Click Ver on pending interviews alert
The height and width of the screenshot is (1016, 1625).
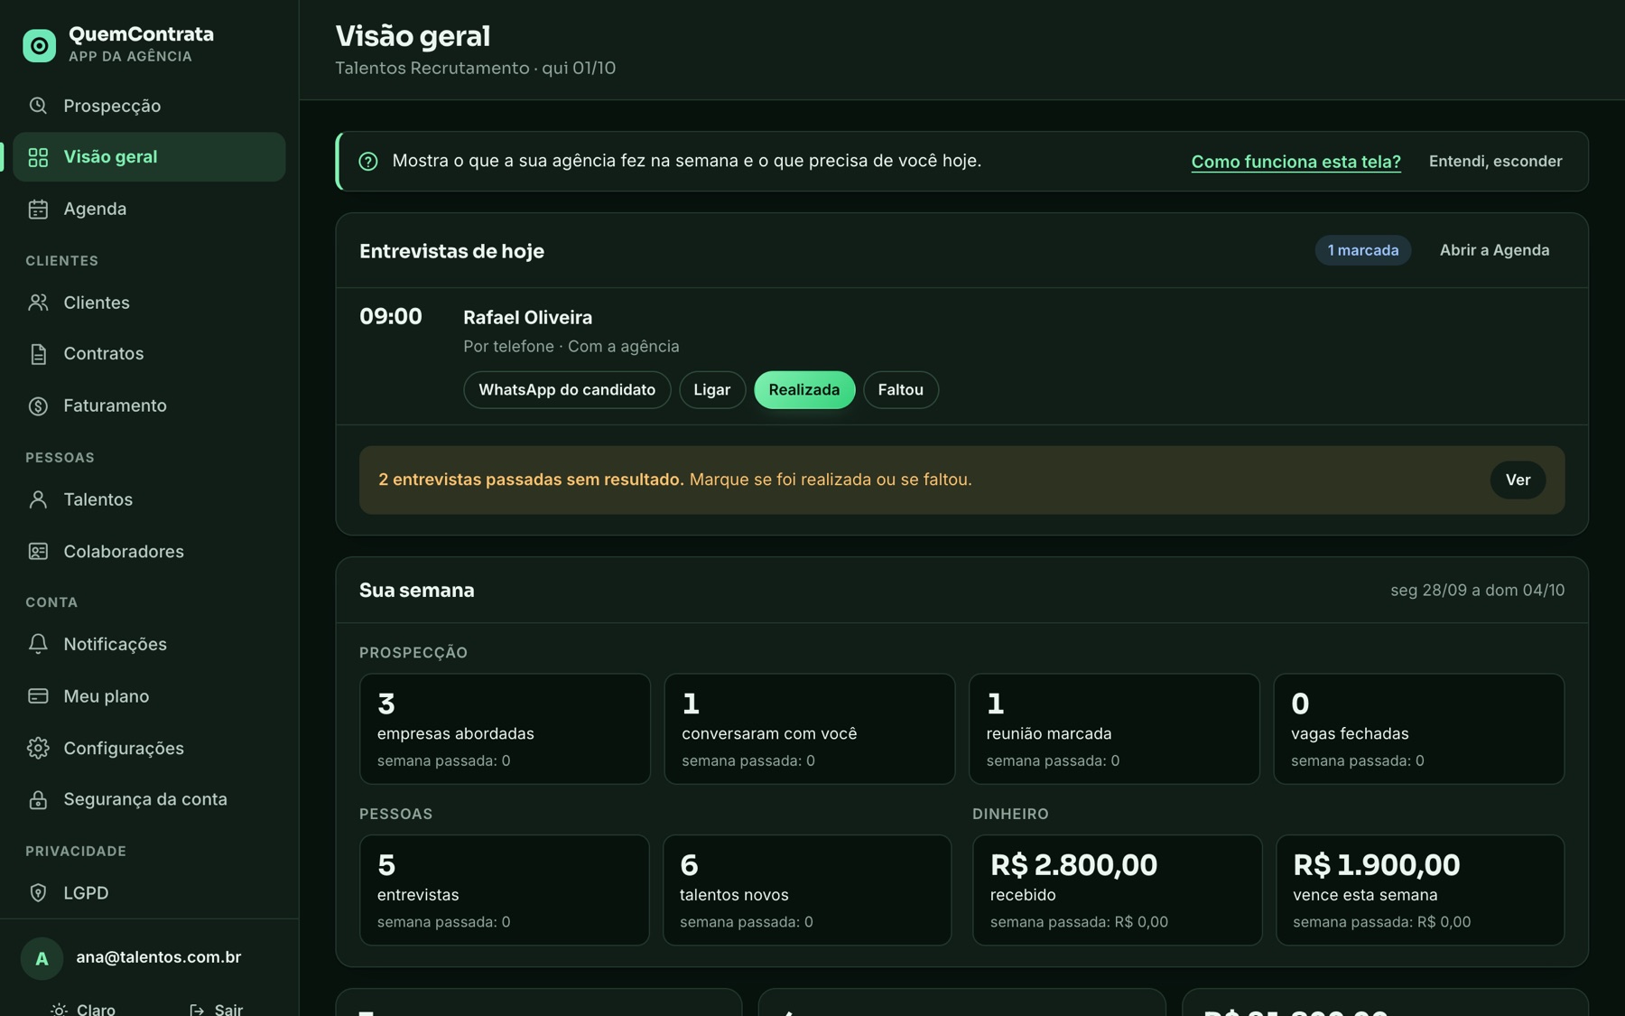tap(1518, 480)
